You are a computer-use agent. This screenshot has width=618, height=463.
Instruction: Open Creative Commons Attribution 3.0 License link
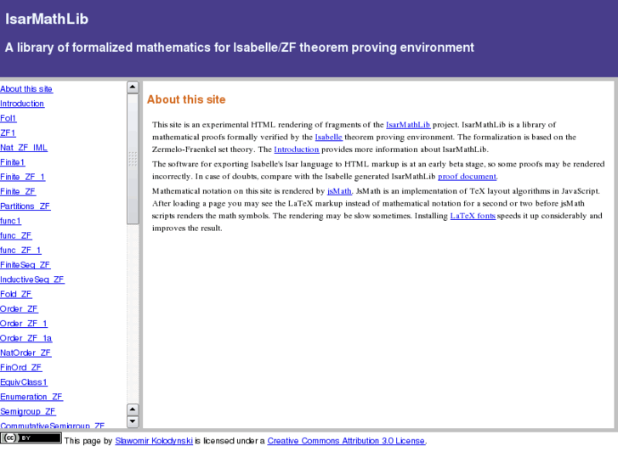pyautogui.click(x=346, y=441)
